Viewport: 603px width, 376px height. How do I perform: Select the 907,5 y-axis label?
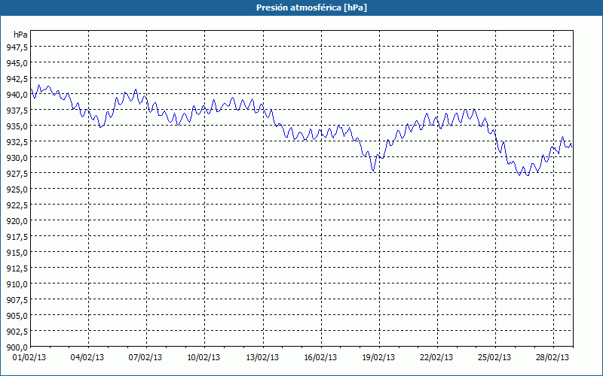[17, 299]
